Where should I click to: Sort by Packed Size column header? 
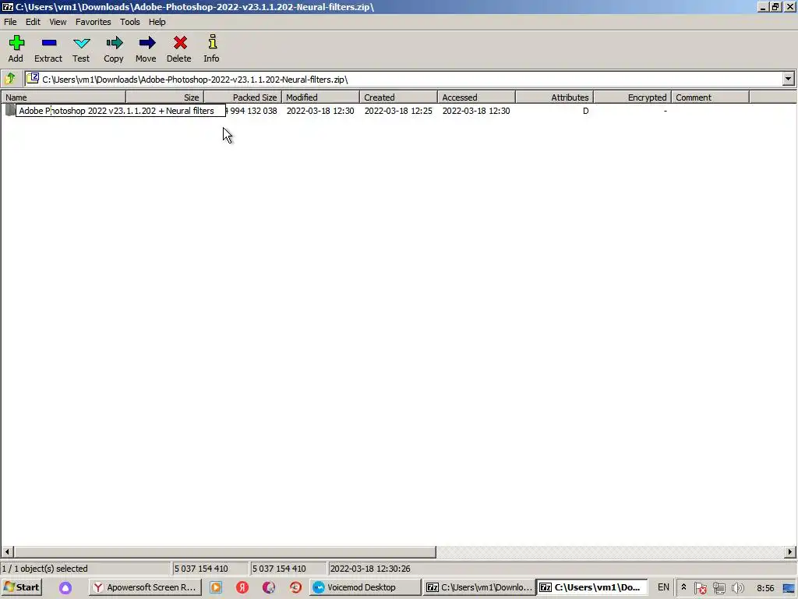243,97
